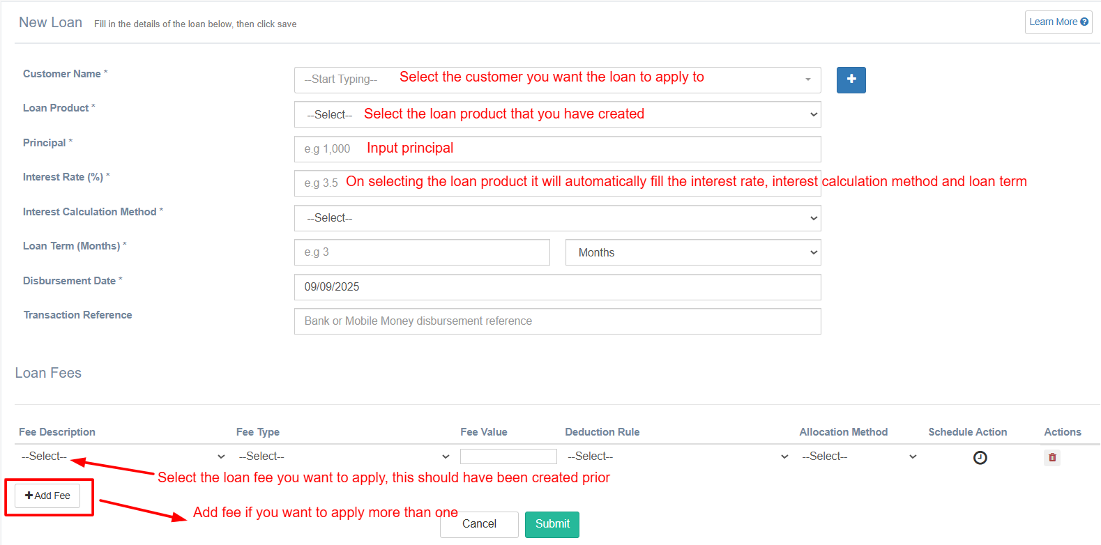
Task: Open the Fee Type dropdown
Action: tap(344, 456)
